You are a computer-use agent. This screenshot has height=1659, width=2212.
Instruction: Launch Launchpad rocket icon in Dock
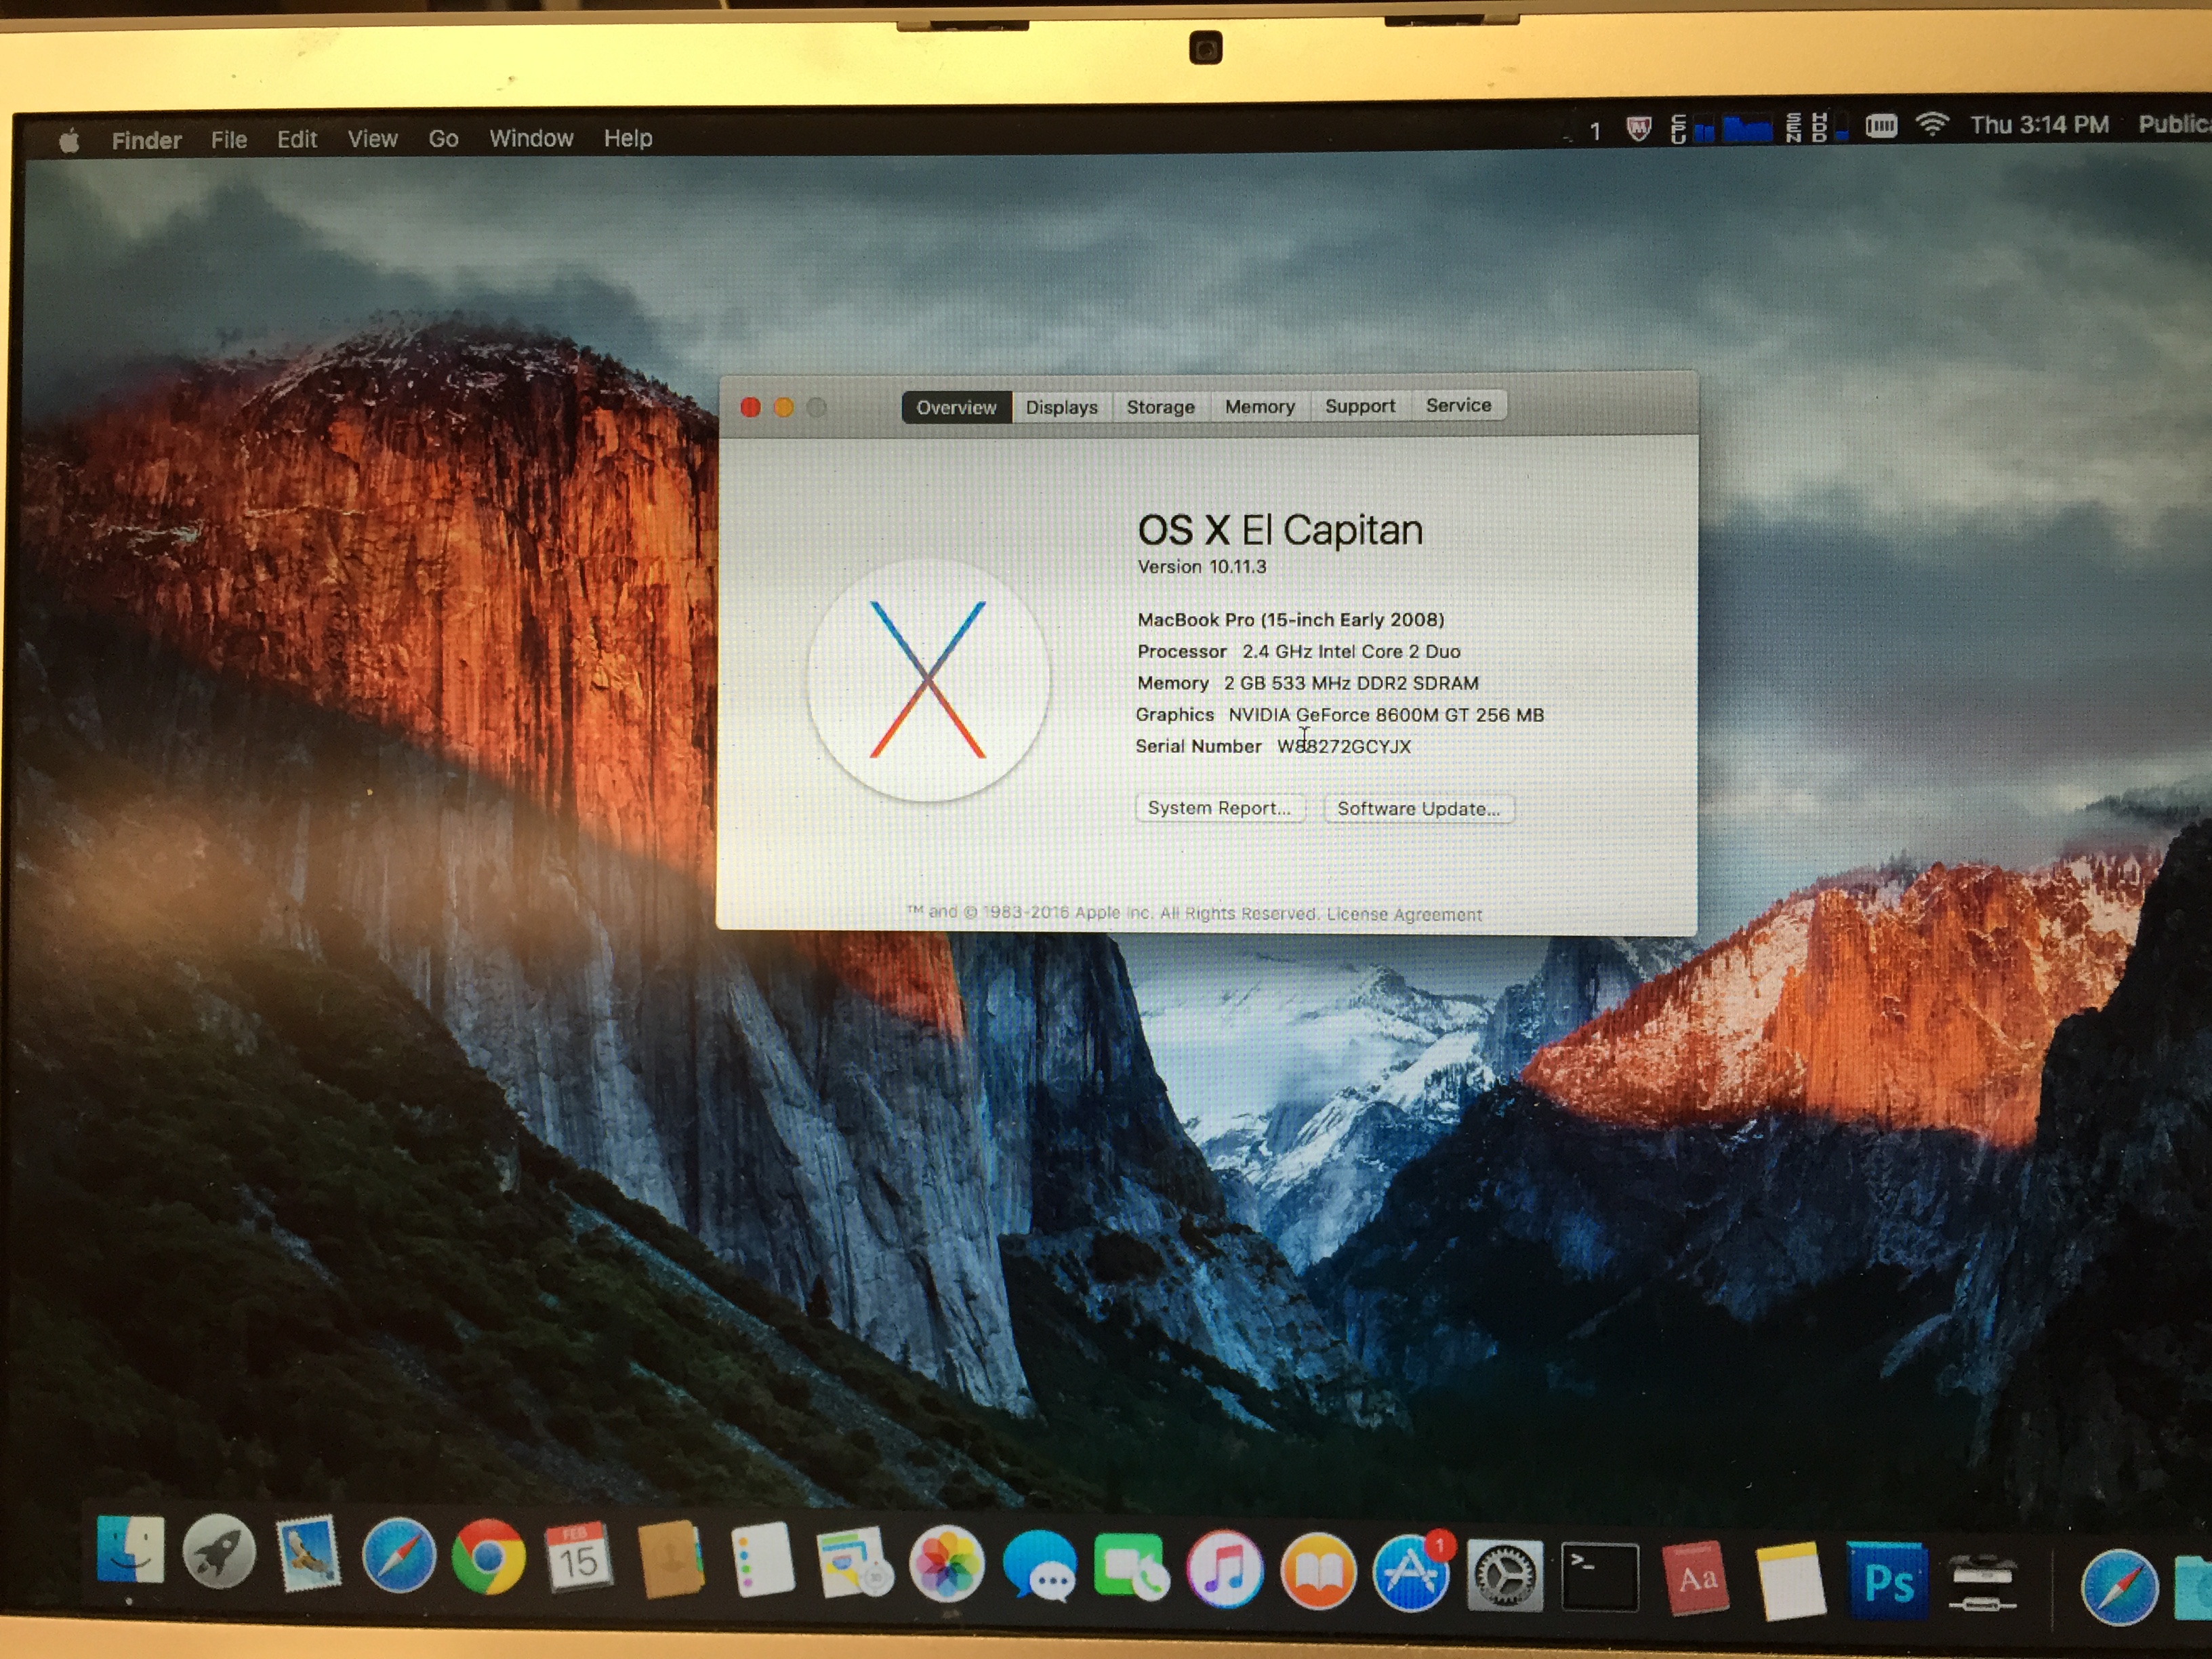(219, 1551)
